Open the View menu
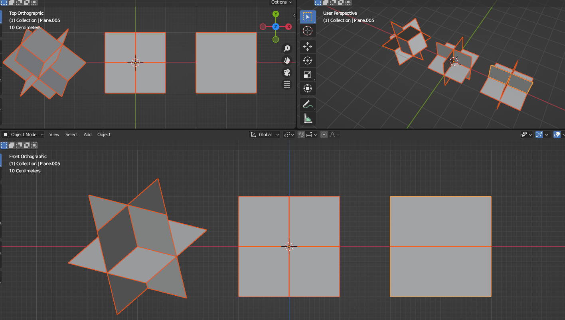This screenshot has width=565, height=320. point(54,135)
